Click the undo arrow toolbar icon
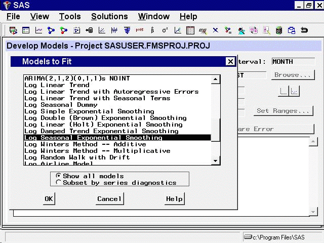 304,30
